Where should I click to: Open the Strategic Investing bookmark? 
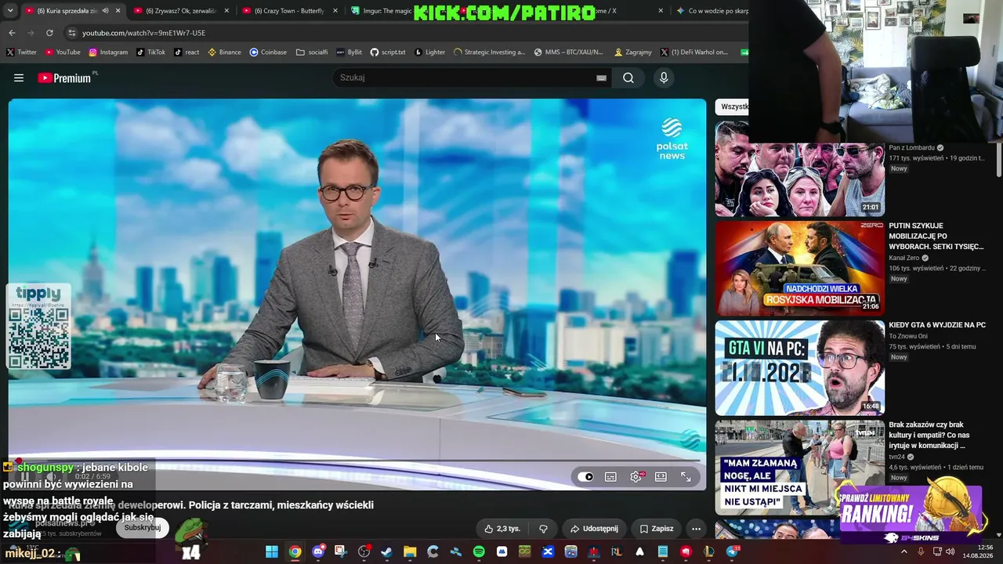pyautogui.click(x=489, y=52)
